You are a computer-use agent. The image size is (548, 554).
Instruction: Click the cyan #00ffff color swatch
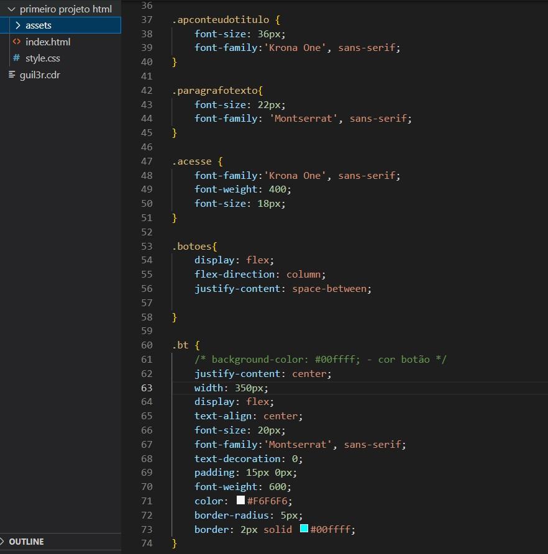point(304,528)
